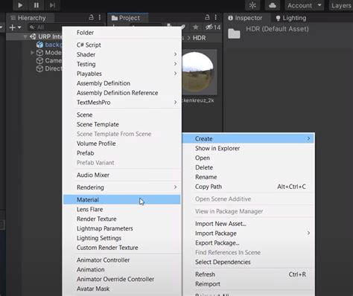Open the Create submenu
The width and height of the screenshot is (353, 296).
(248, 139)
